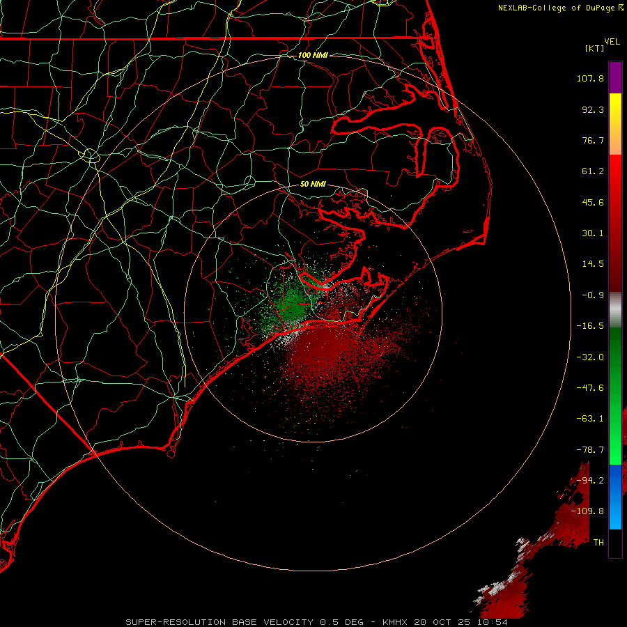This screenshot has height=627, width=627.
Task: Select the 14.5 scale value
Action: tap(593, 264)
